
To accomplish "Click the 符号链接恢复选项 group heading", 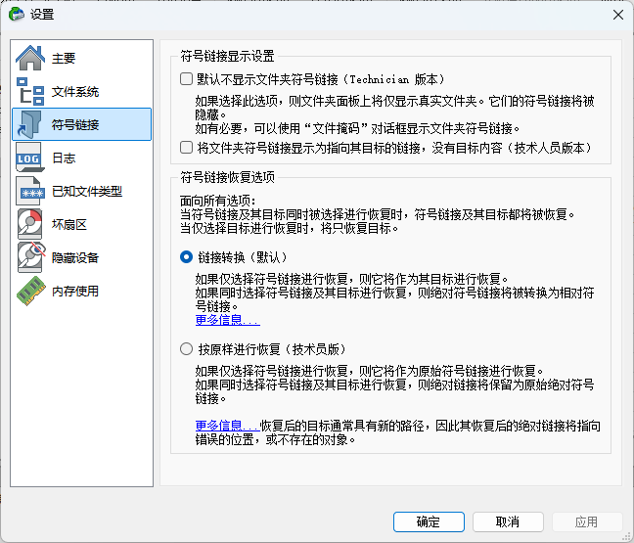I will (227, 177).
